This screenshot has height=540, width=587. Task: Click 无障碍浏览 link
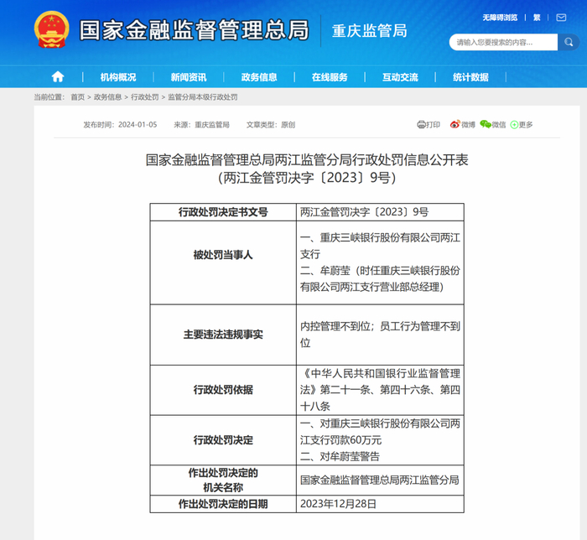[500, 18]
